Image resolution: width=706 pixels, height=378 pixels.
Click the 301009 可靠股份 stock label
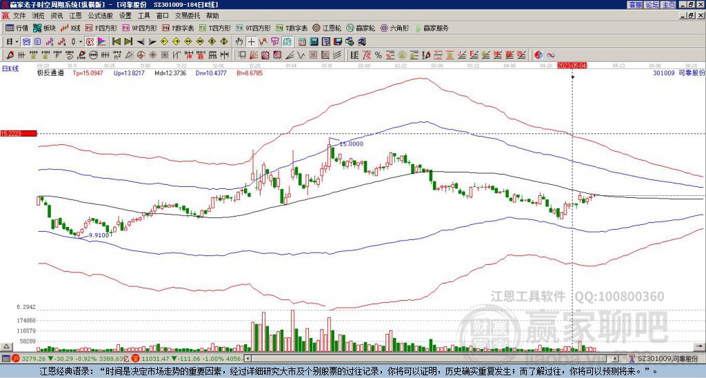pyautogui.click(x=678, y=73)
